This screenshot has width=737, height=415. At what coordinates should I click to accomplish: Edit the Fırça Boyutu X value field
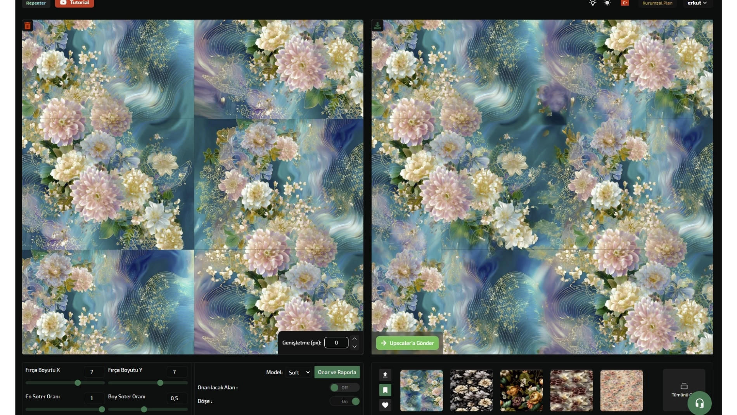click(94, 372)
